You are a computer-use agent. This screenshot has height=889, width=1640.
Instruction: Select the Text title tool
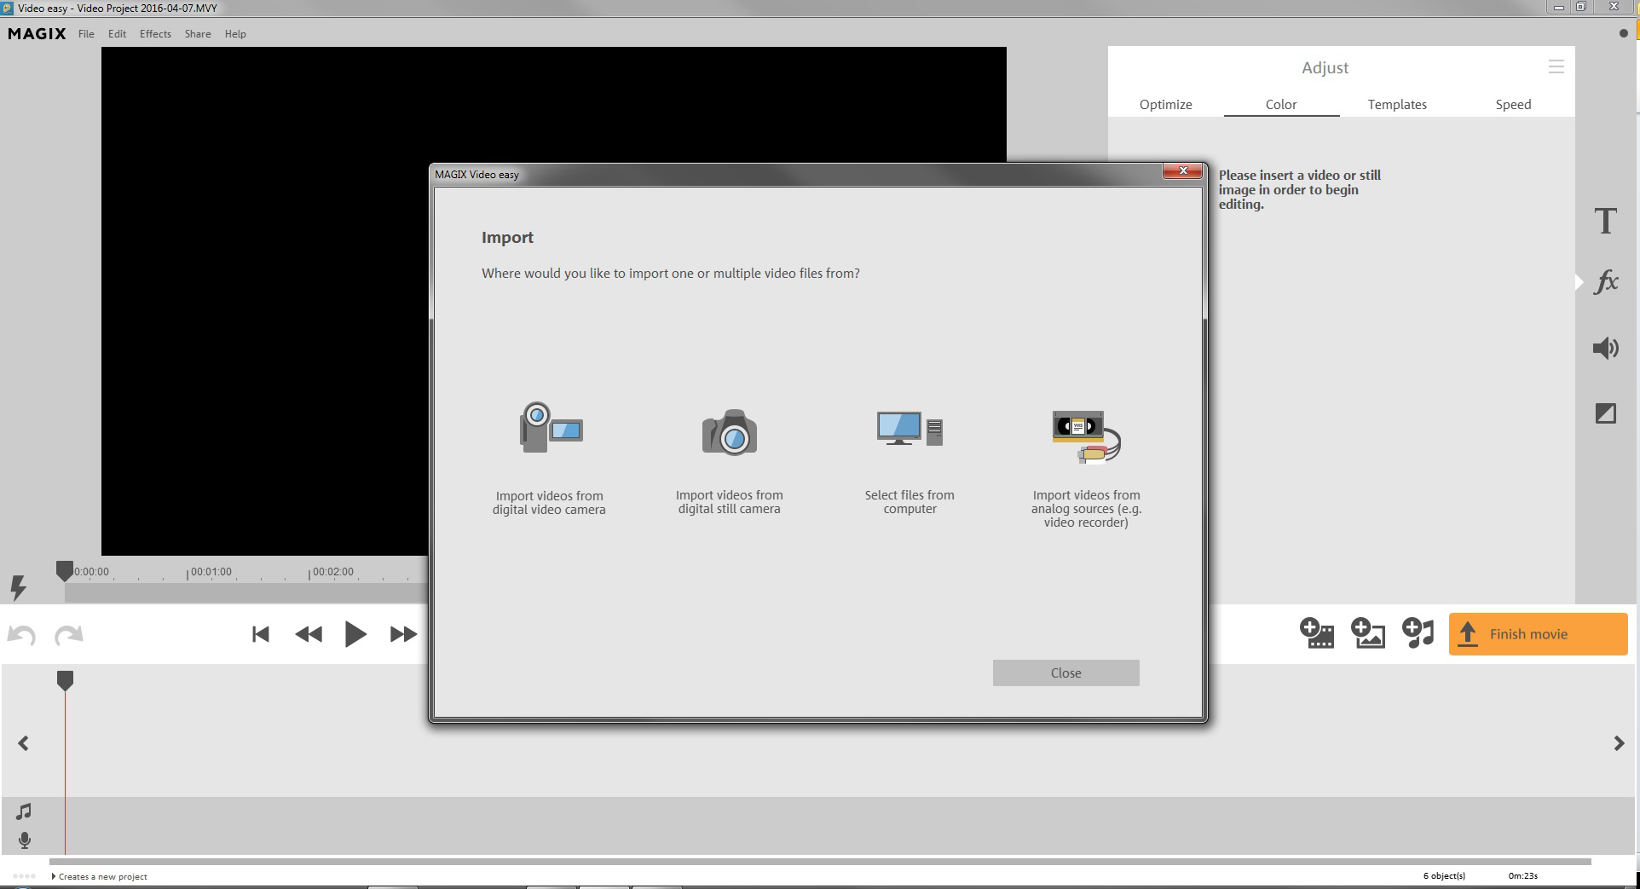[x=1606, y=221]
